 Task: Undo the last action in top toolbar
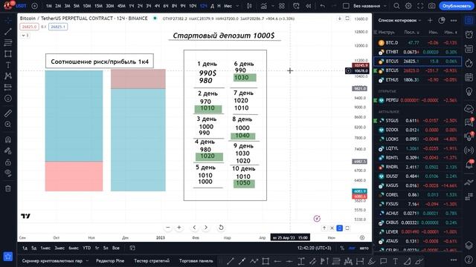(323, 6)
